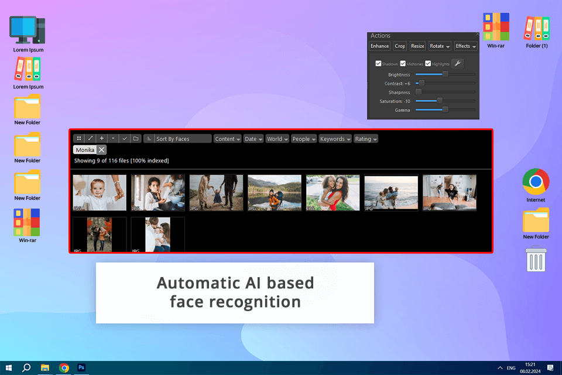The width and height of the screenshot is (562, 375).
Task: Click the plus icon in the browser toolbar
Action: click(x=102, y=138)
